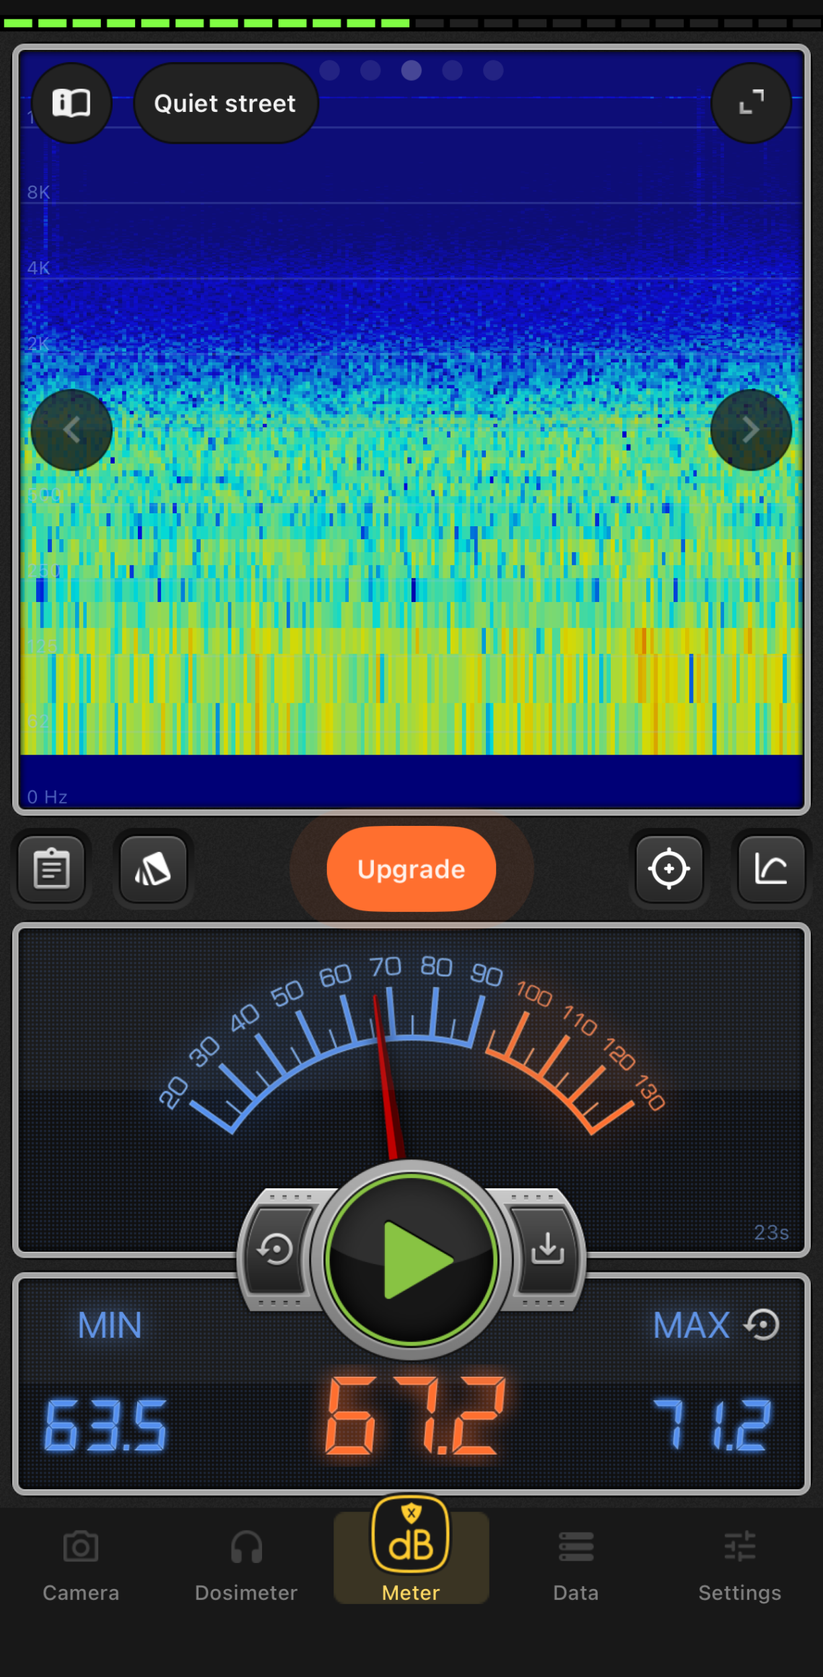Image resolution: width=823 pixels, height=1677 pixels.
Task: Open the Data tab
Action: (x=575, y=1563)
